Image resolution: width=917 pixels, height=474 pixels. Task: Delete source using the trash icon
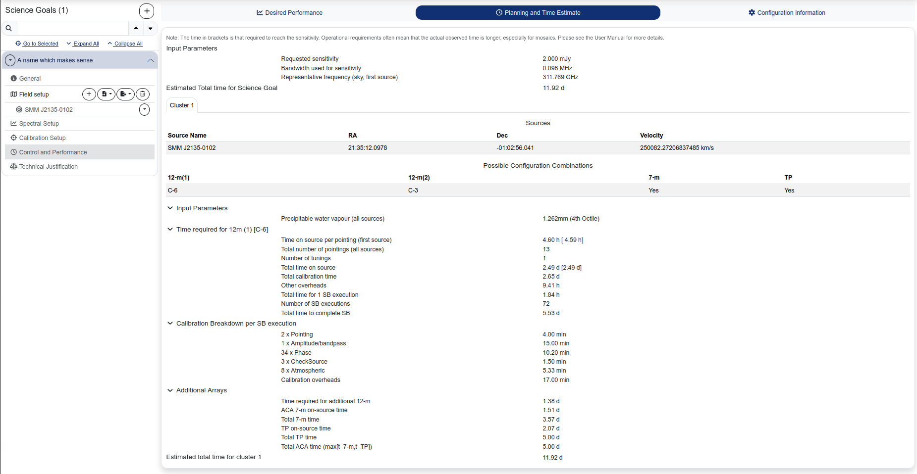coord(143,94)
